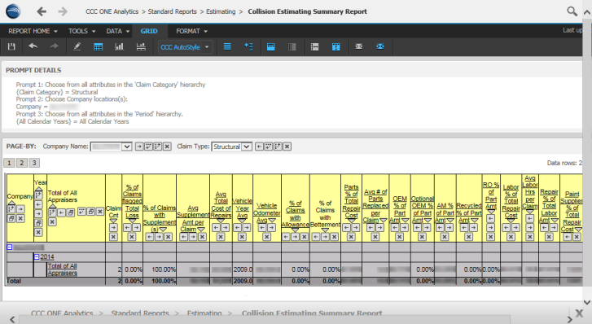Click the save report icon
592x324 pixels.
[11, 46]
